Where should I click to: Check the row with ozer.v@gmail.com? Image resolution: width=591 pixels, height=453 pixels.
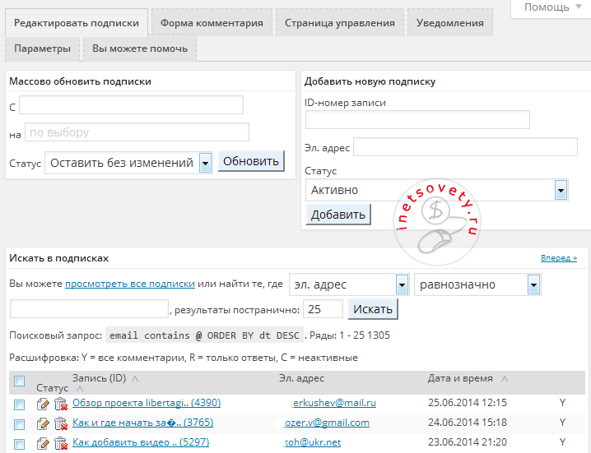coord(19,424)
